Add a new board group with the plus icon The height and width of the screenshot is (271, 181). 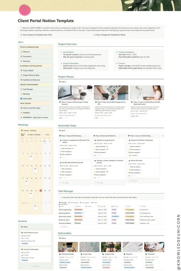pos(163,136)
